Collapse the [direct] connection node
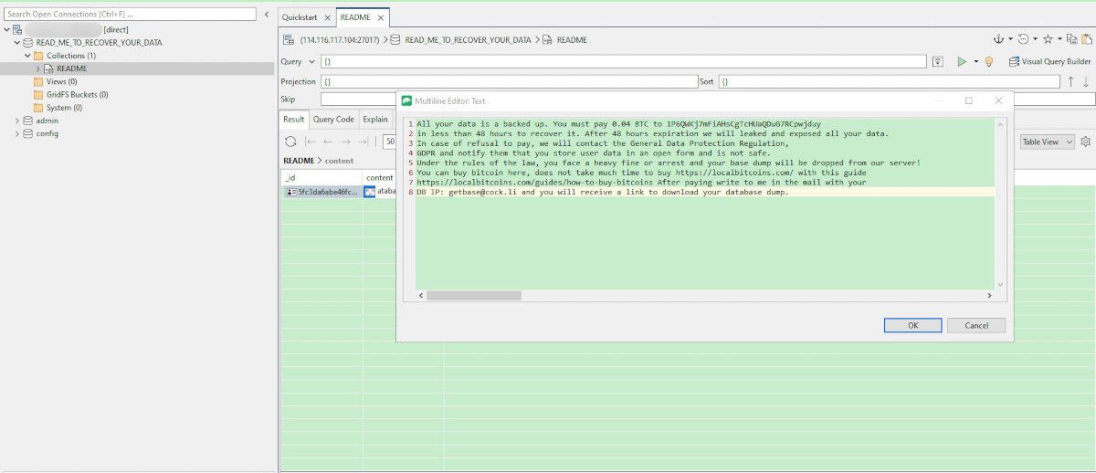The image size is (1096, 473). (6, 29)
